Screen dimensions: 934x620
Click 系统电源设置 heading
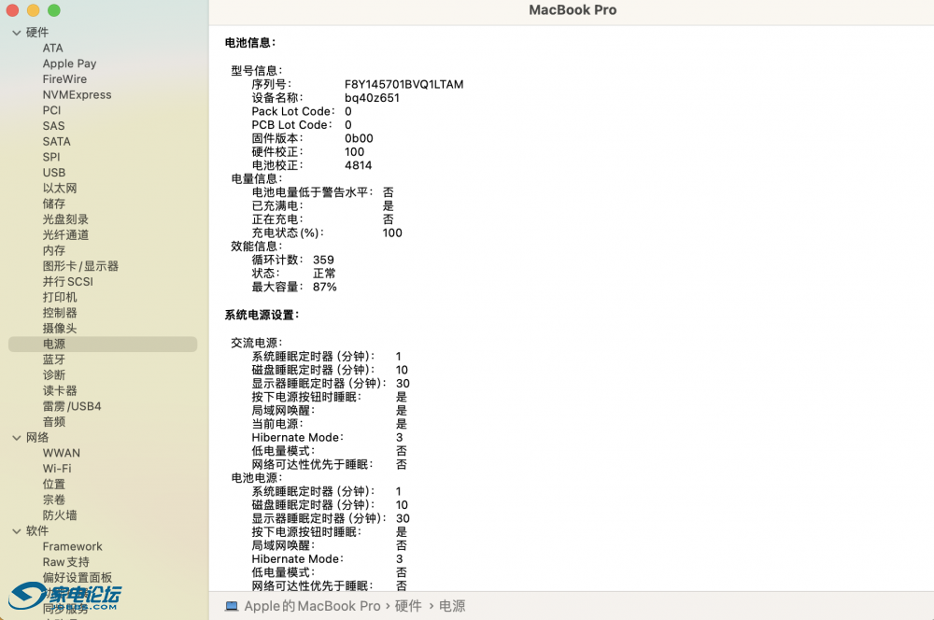262,315
